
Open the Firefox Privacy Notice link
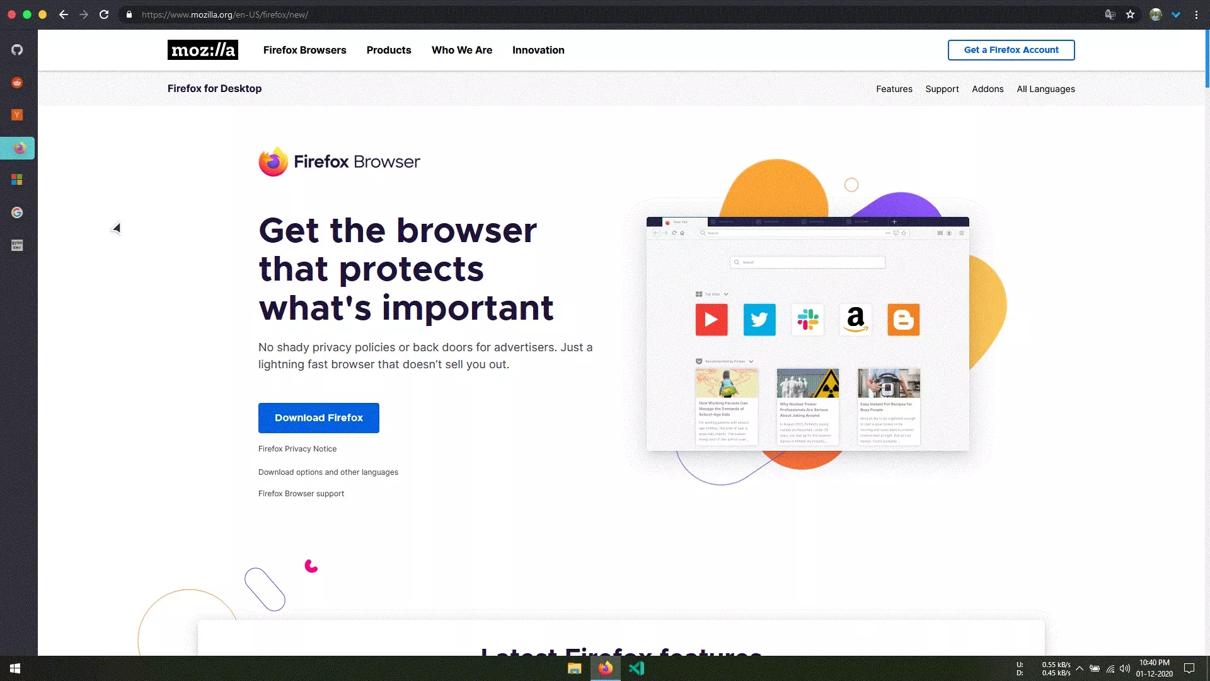297,448
